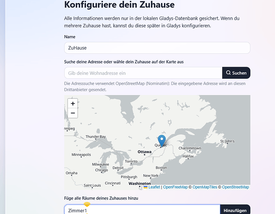
Task: Click St. John's label on the map
Action: tap(227, 141)
